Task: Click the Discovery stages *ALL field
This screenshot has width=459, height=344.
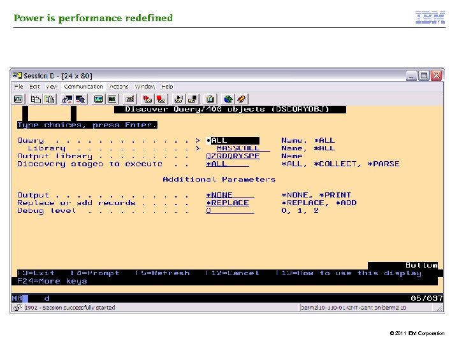Action: (228, 164)
